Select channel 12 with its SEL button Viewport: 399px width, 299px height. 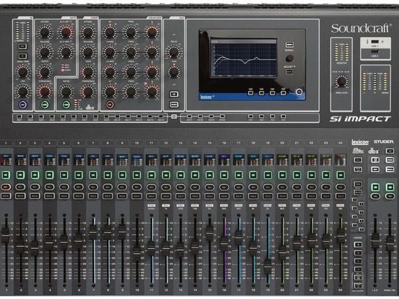point(166,187)
